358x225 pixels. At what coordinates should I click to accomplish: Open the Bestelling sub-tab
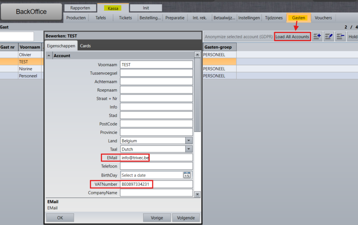(150, 18)
